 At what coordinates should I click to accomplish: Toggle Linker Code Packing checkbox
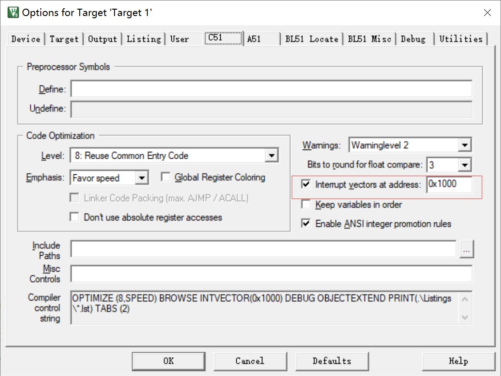[75, 198]
